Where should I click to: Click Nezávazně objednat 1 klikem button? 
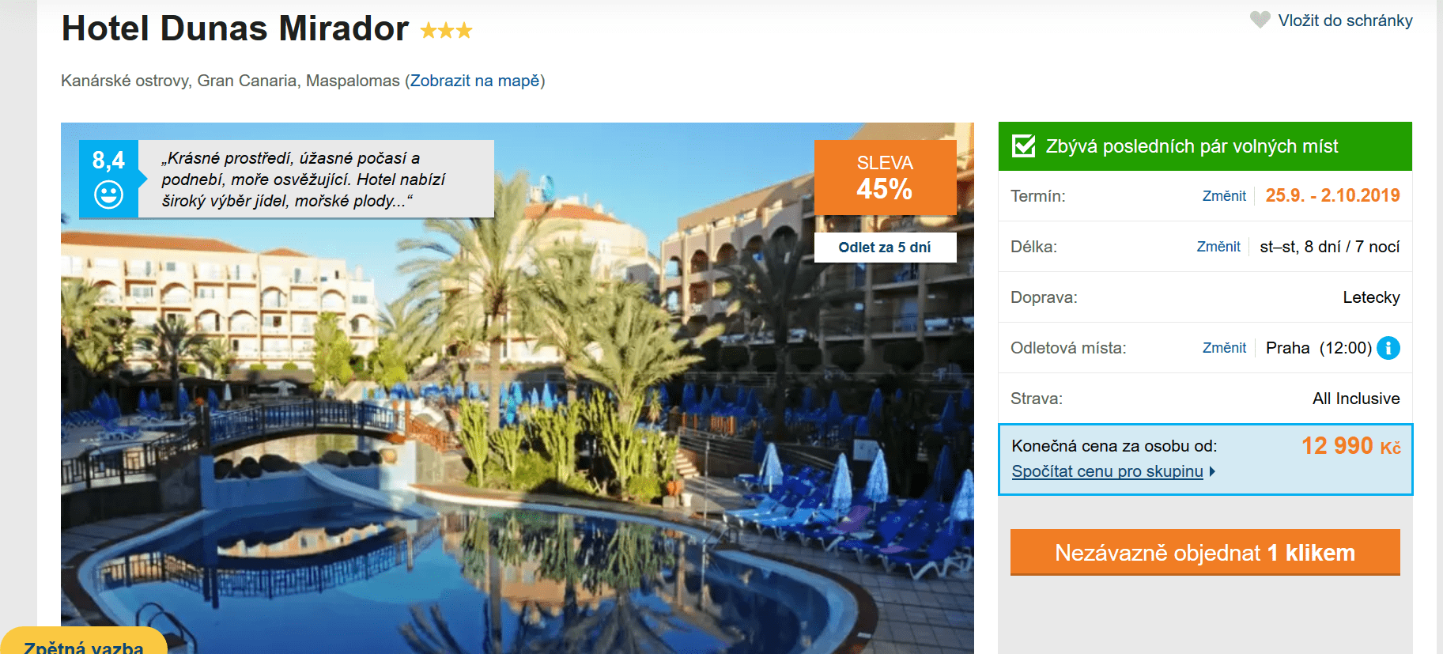coord(1205,552)
